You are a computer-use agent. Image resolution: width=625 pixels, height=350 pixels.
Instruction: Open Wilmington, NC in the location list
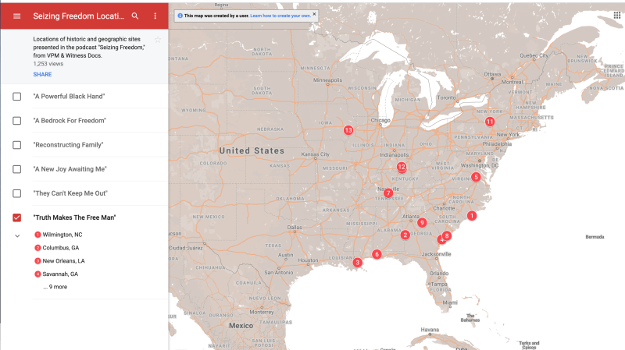point(62,235)
